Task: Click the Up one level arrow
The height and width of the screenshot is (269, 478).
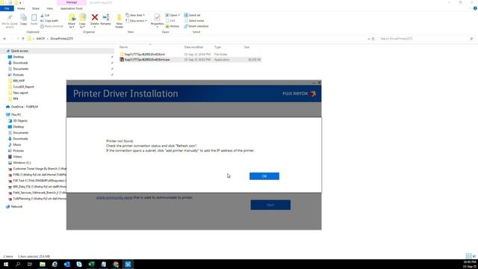Action: coord(23,39)
